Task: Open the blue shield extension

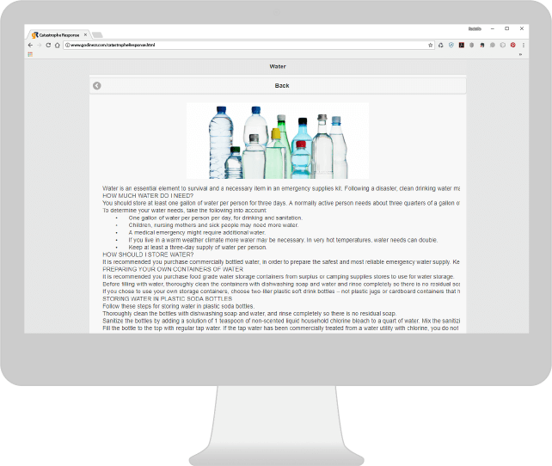Action: click(451, 45)
